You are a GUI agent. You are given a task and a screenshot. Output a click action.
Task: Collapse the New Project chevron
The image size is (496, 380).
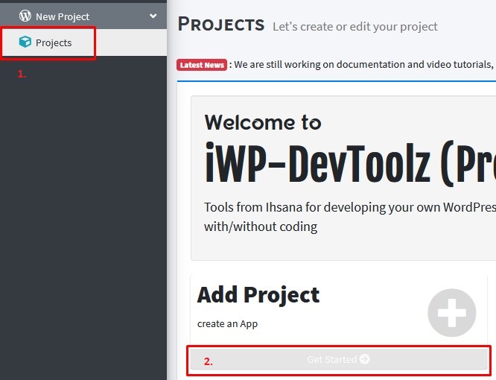153,16
